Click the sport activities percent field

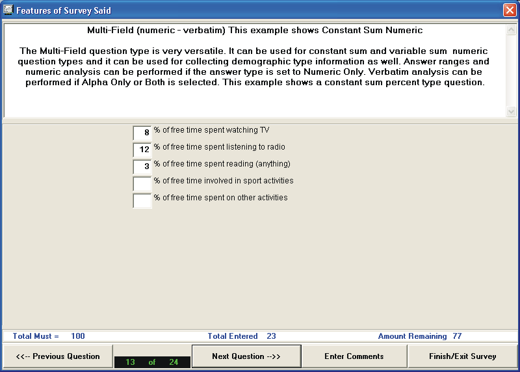tap(142, 183)
